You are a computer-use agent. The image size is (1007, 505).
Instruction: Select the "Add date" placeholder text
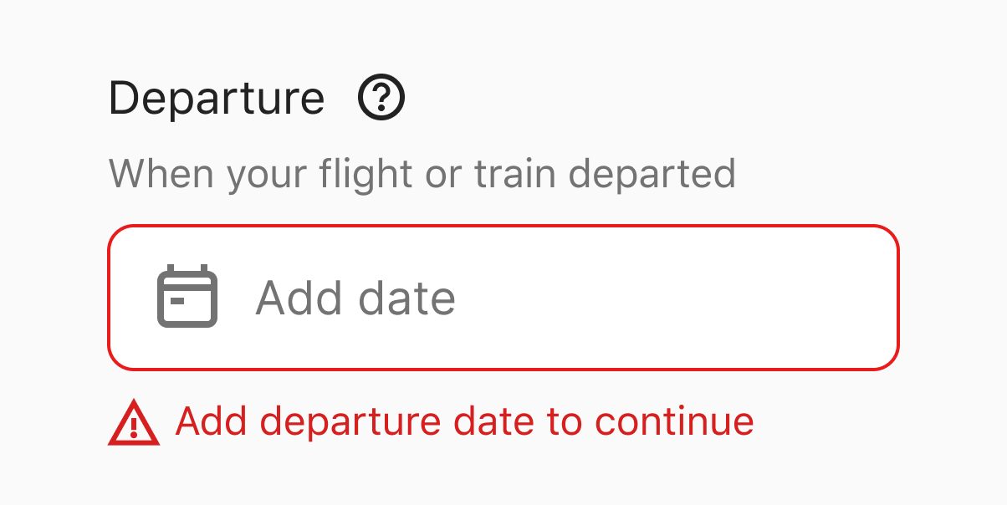(355, 298)
